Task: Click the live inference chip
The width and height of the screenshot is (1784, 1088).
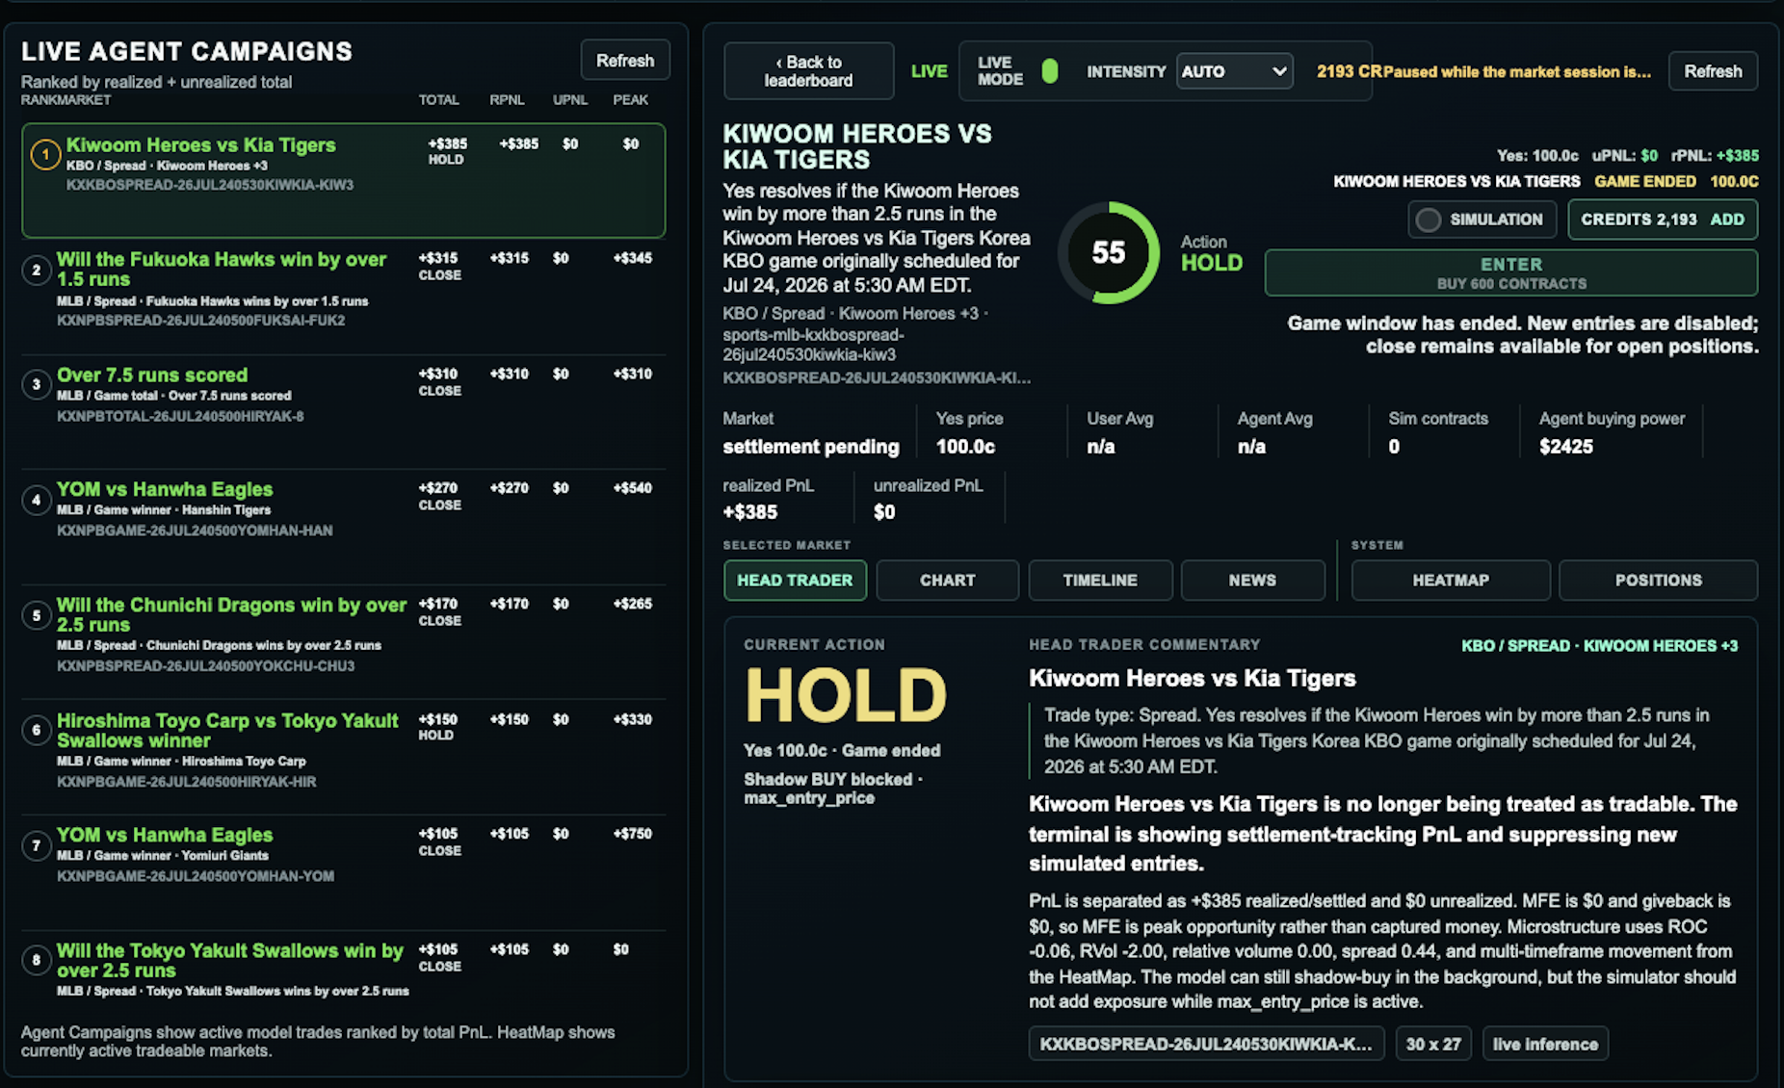Action: click(x=1545, y=1044)
